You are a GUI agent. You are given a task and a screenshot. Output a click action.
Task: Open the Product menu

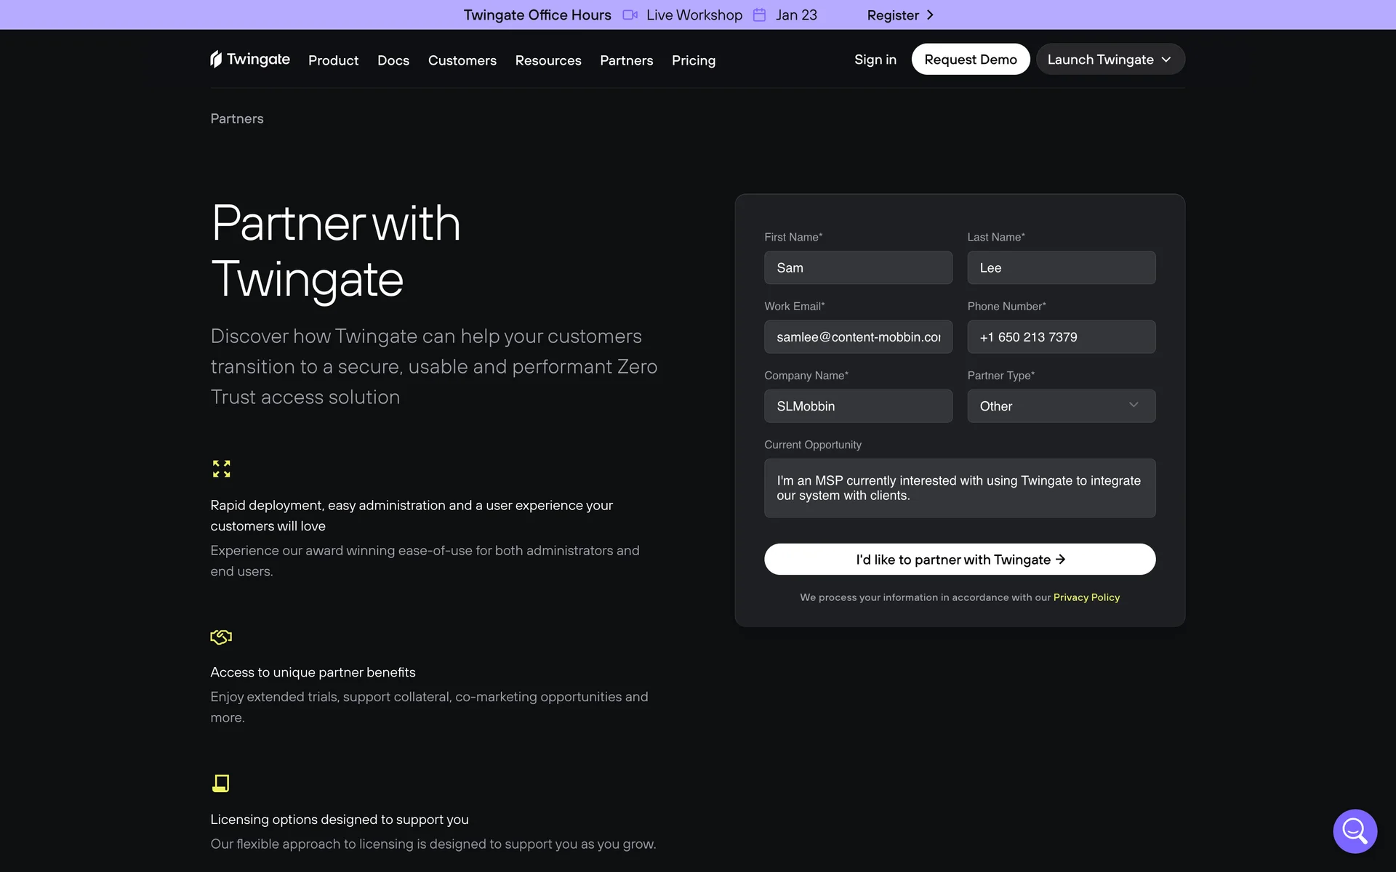coord(333,60)
